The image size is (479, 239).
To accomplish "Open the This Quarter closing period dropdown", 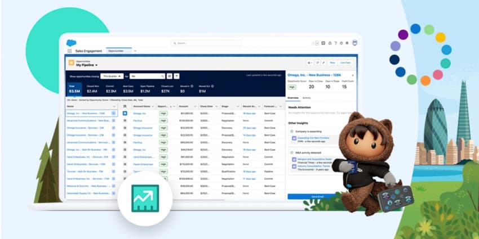I will pyautogui.click(x=112, y=76).
